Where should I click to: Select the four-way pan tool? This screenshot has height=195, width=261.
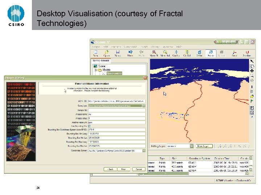252,71
